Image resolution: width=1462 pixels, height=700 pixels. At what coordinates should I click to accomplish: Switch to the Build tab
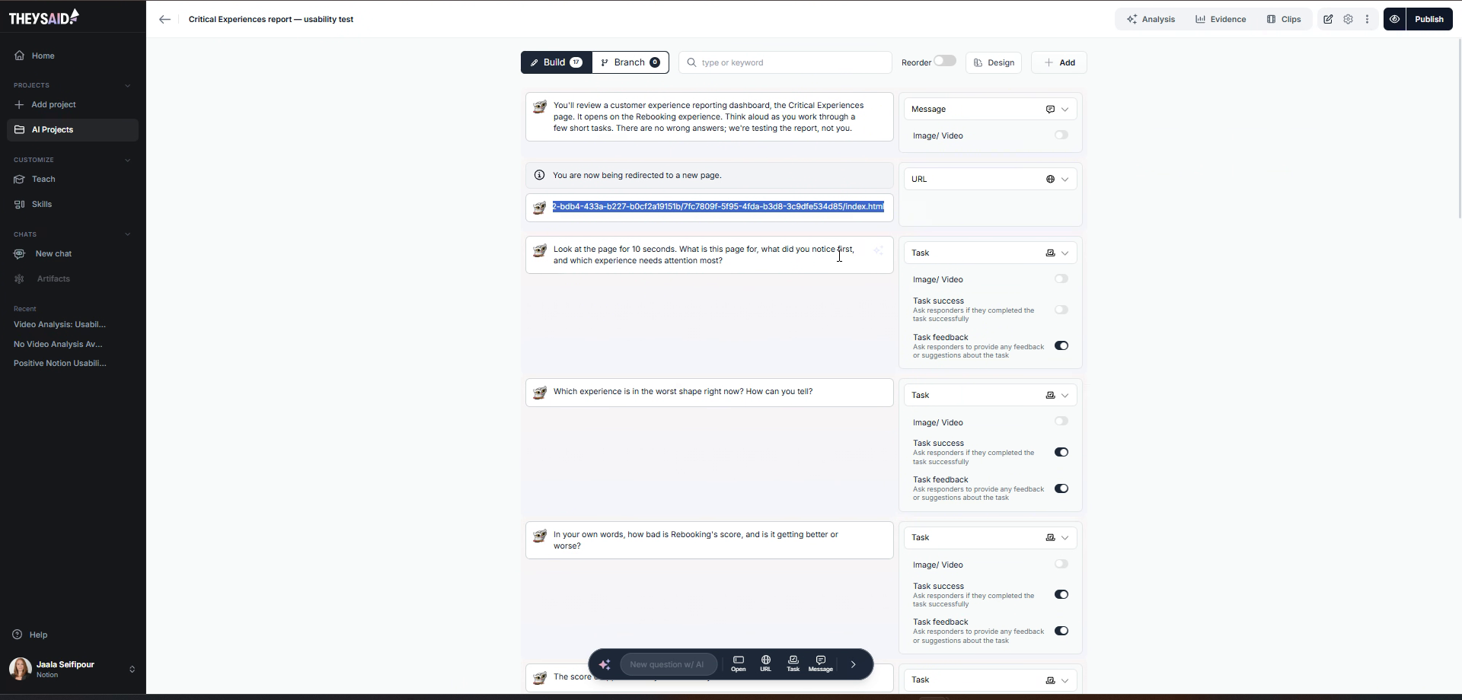[557, 62]
